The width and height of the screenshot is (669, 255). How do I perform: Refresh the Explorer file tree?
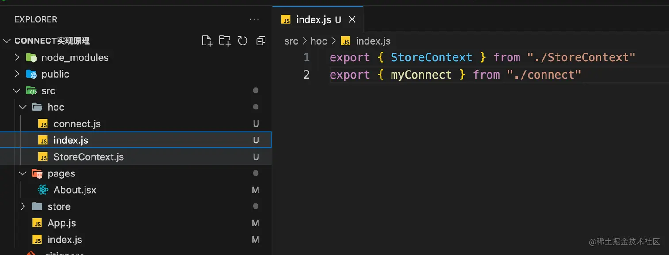point(242,41)
